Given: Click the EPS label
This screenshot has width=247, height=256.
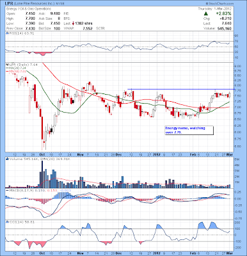Looking at the screenshot, I should (67, 19).
